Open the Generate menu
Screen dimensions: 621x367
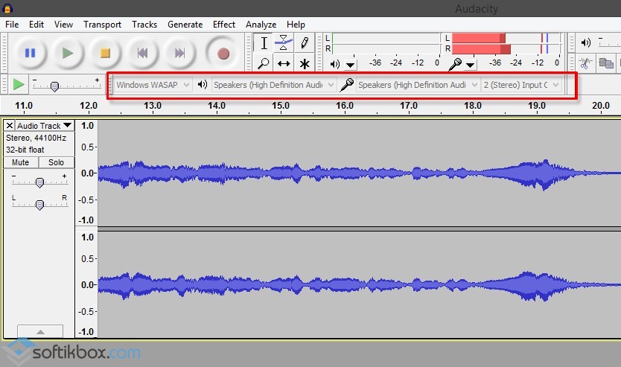point(185,25)
